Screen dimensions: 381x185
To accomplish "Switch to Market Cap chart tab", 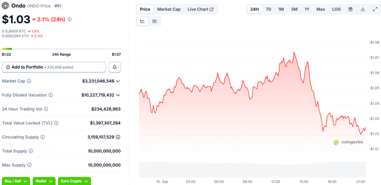I will pyautogui.click(x=169, y=9).
